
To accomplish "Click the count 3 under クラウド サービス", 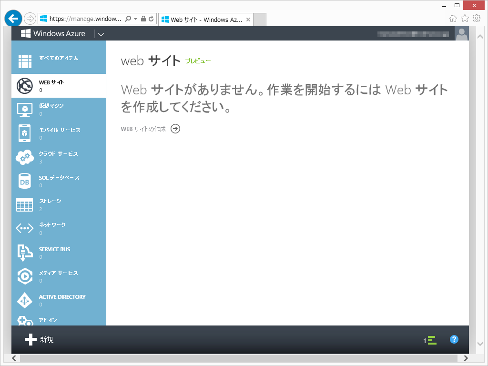I will (41, 162).
